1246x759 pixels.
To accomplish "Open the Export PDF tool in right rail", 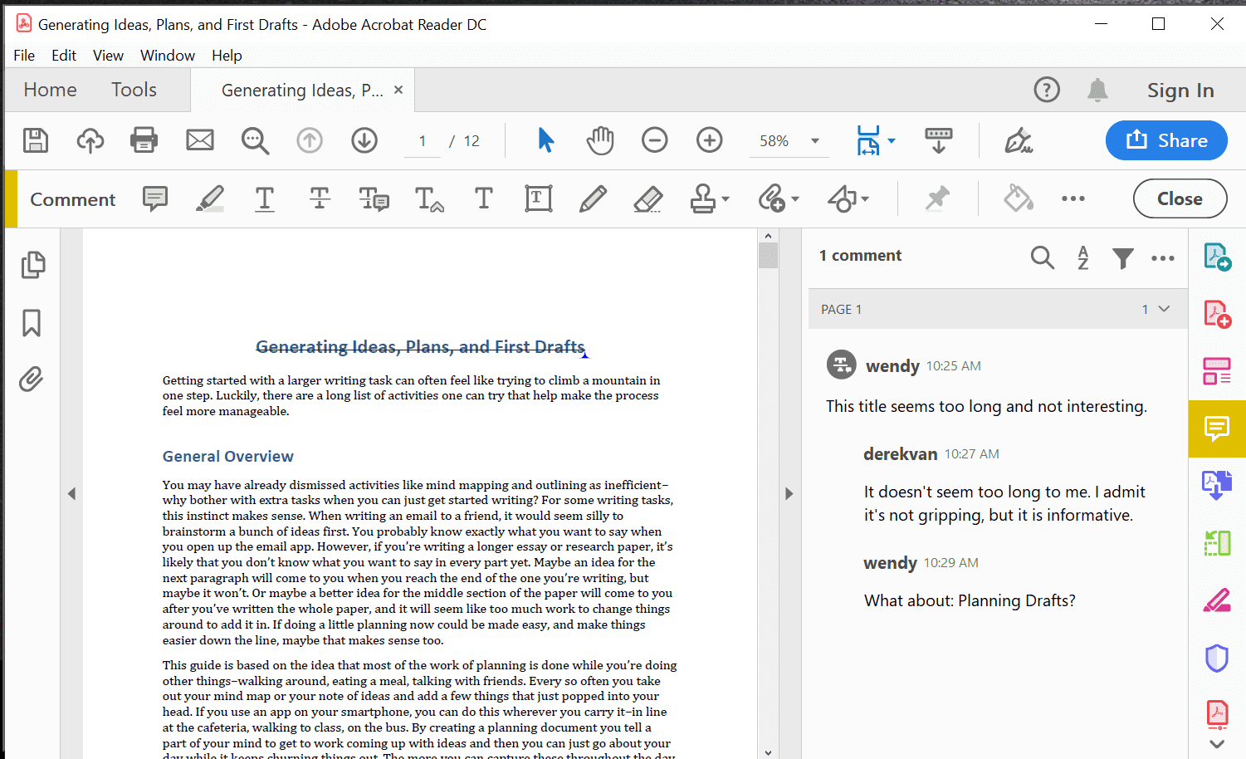I will coord(1217,257).
